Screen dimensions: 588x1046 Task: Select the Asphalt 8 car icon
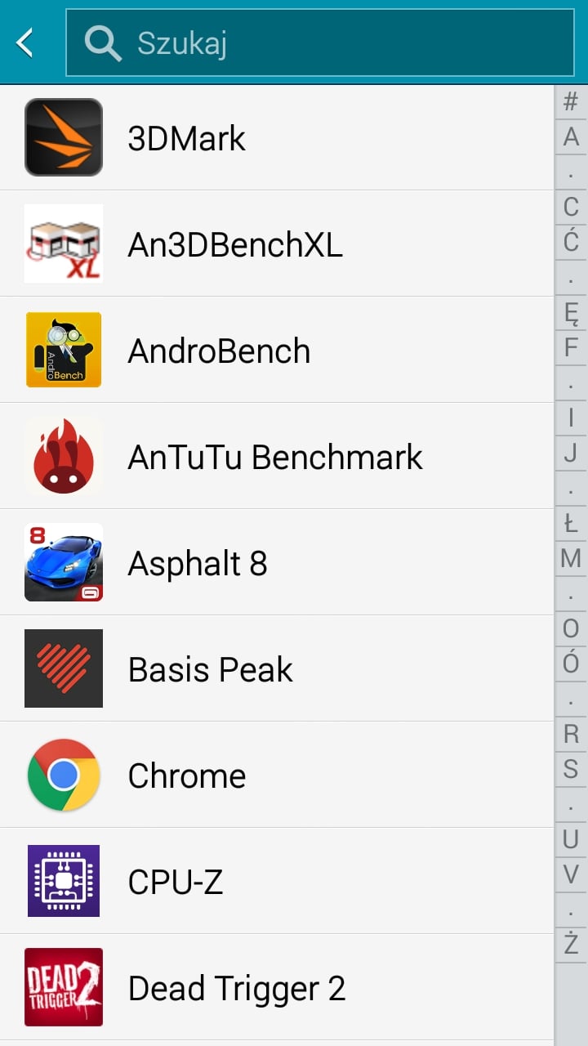click(64, 562)
